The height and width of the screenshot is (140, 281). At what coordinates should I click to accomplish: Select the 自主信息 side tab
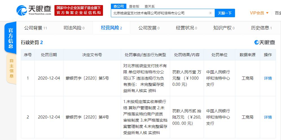[x=12, y=68]
